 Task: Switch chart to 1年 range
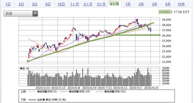[x=128, y=4]
